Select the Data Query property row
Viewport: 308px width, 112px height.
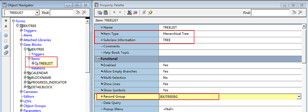click(x=198, y=103)
